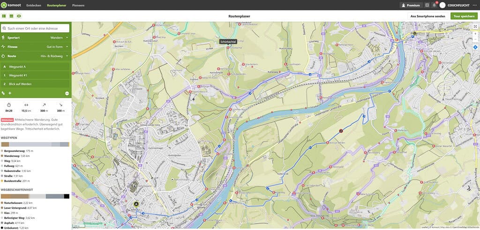Toggle the eye visibility view
The height and width of the screenshot is (230, 480).
point(19,16)
